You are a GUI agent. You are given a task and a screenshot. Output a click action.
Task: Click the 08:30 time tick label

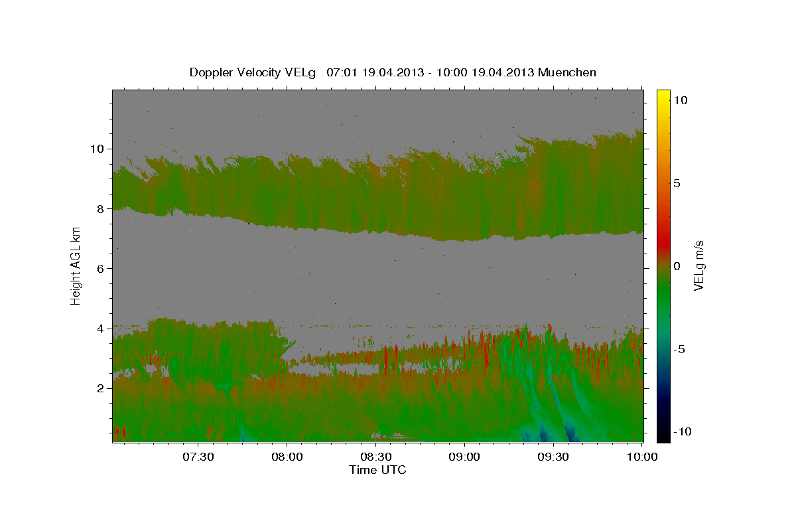click(375, 457)
